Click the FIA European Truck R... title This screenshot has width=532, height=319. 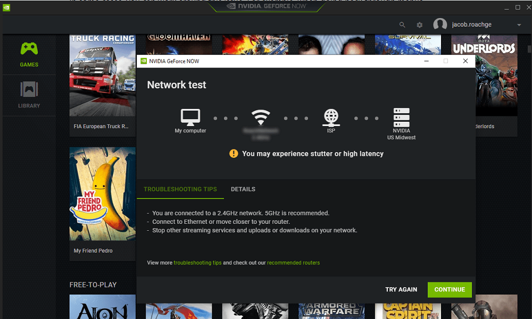click(x=101, y=126)
